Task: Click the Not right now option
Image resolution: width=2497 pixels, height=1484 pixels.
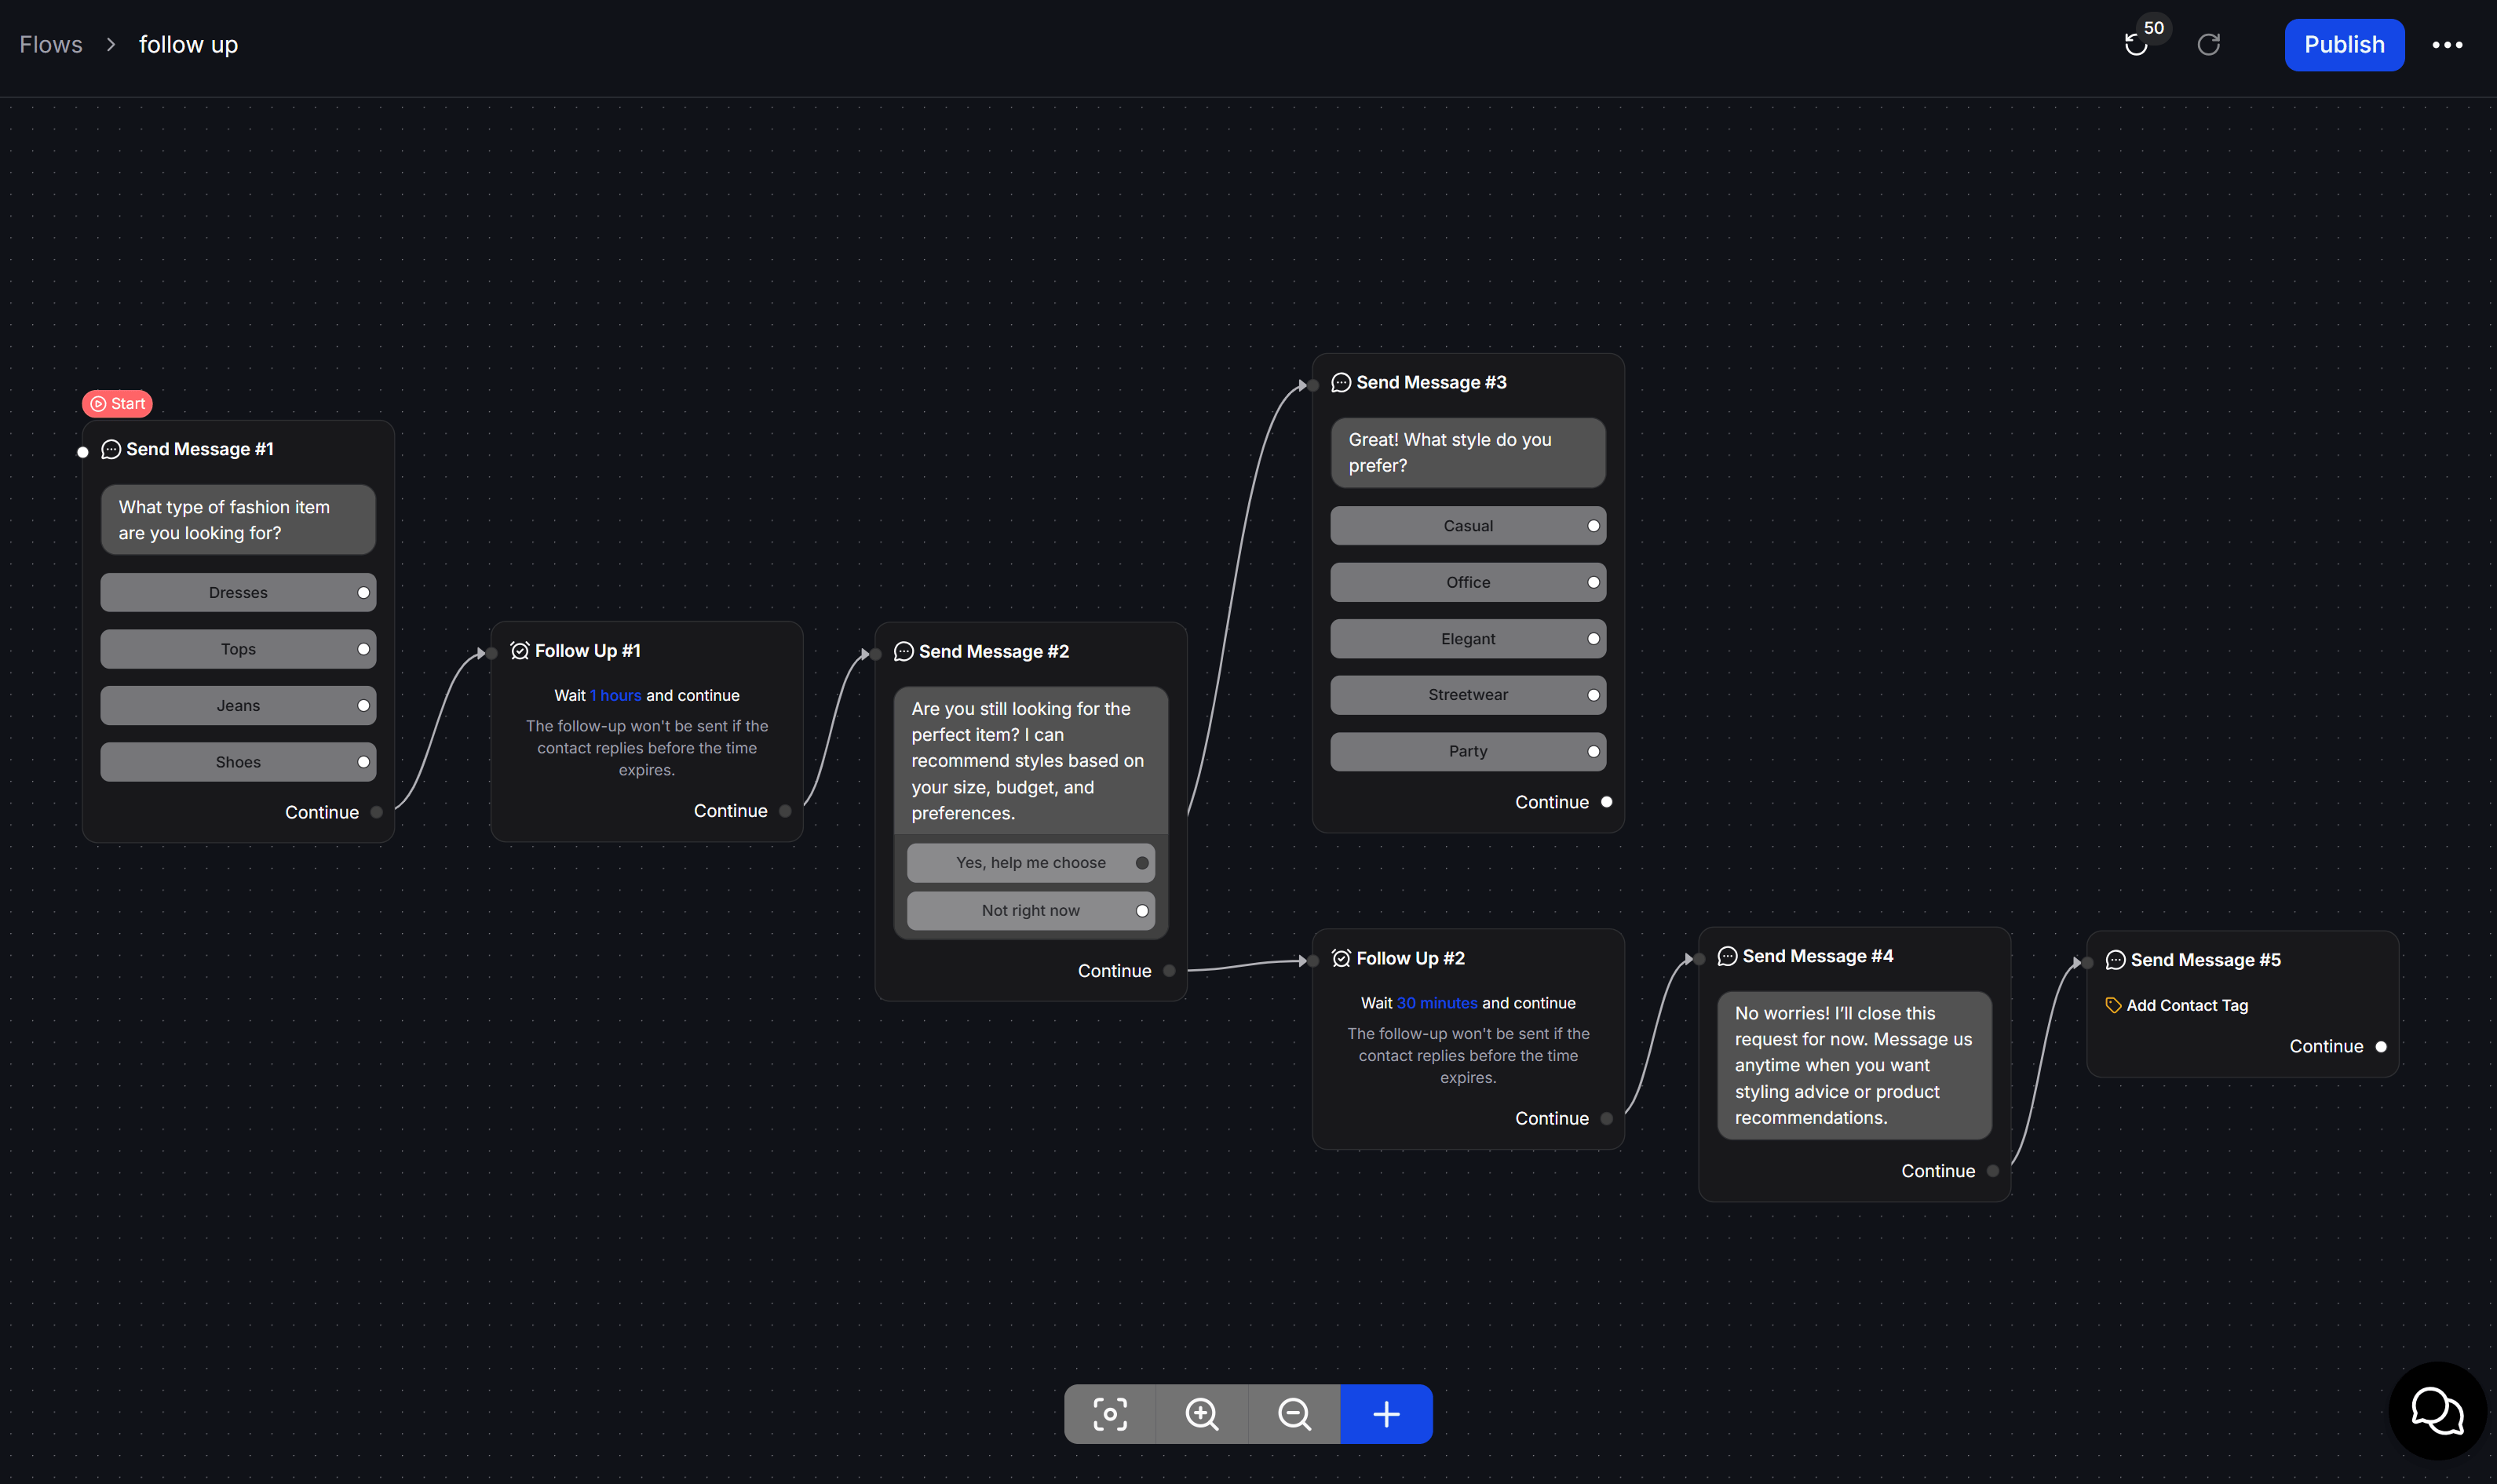Action: 1030,911
